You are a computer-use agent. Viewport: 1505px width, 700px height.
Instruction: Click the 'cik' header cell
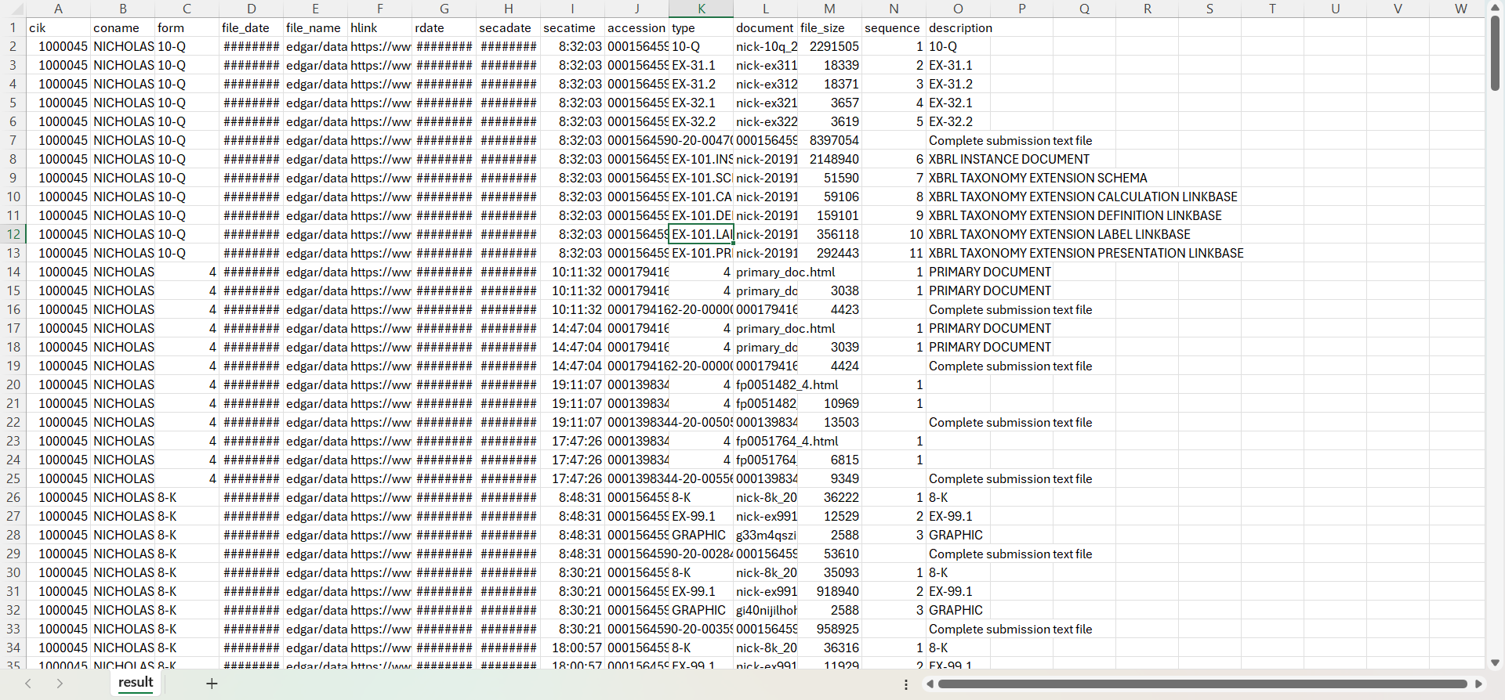point(58,27)
